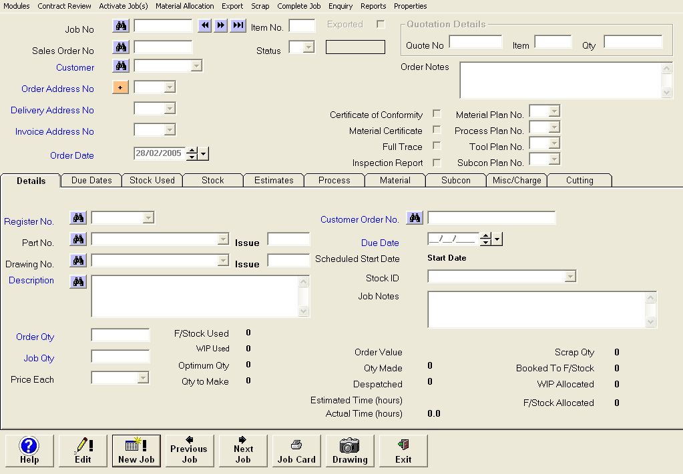Click the New Job button

pos(136,451)
